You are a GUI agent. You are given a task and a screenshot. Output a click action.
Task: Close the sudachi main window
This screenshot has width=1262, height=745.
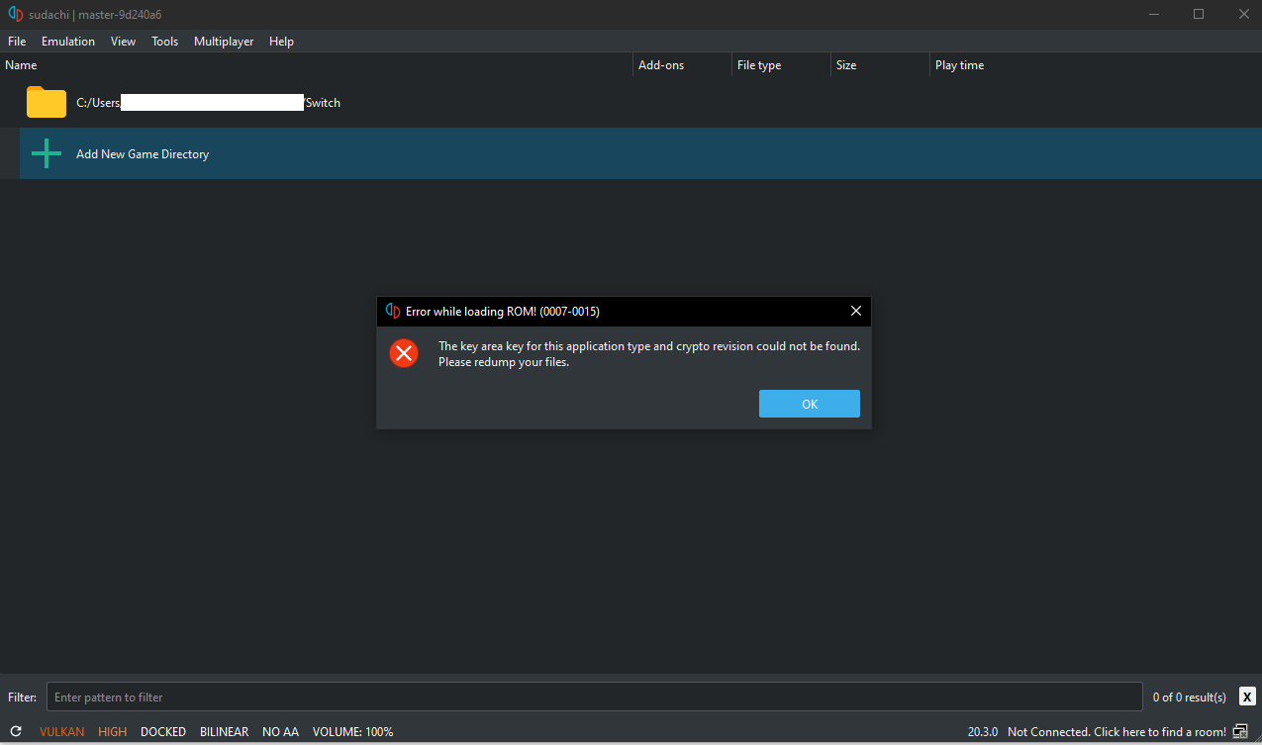[x=1243, y=14]
